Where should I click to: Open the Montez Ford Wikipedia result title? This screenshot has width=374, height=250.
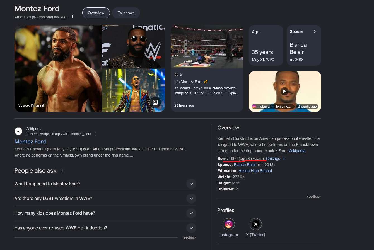click(x=30, y=142)
